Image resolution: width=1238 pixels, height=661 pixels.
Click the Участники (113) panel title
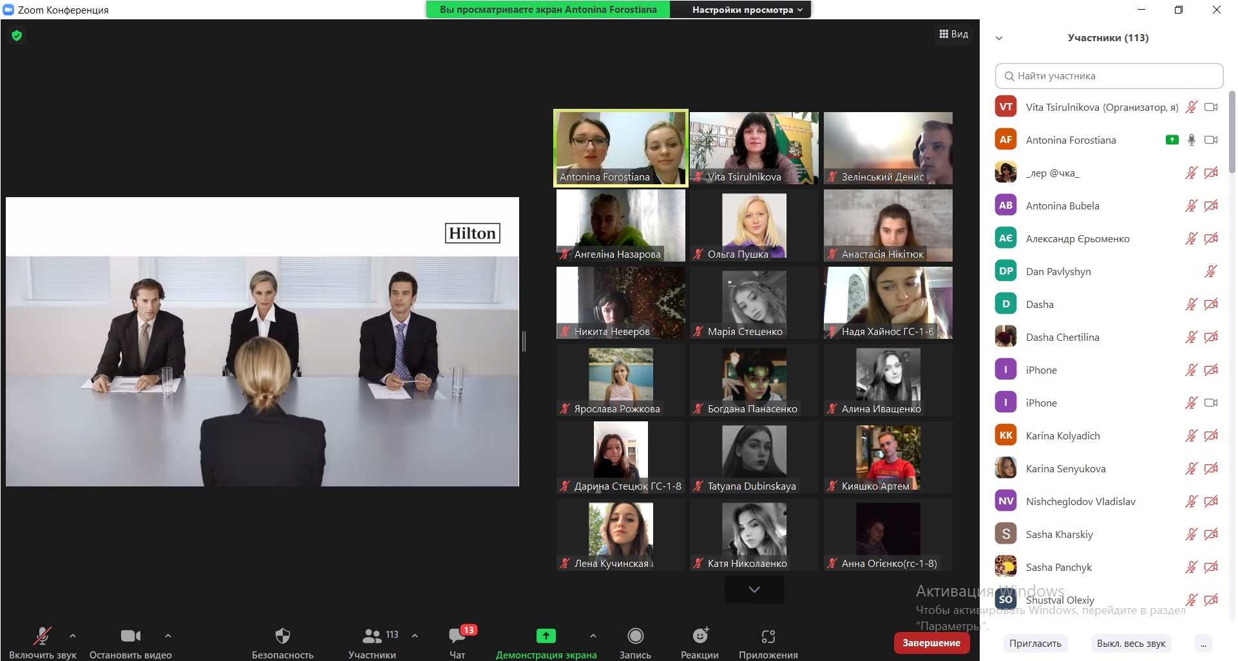1108,38
